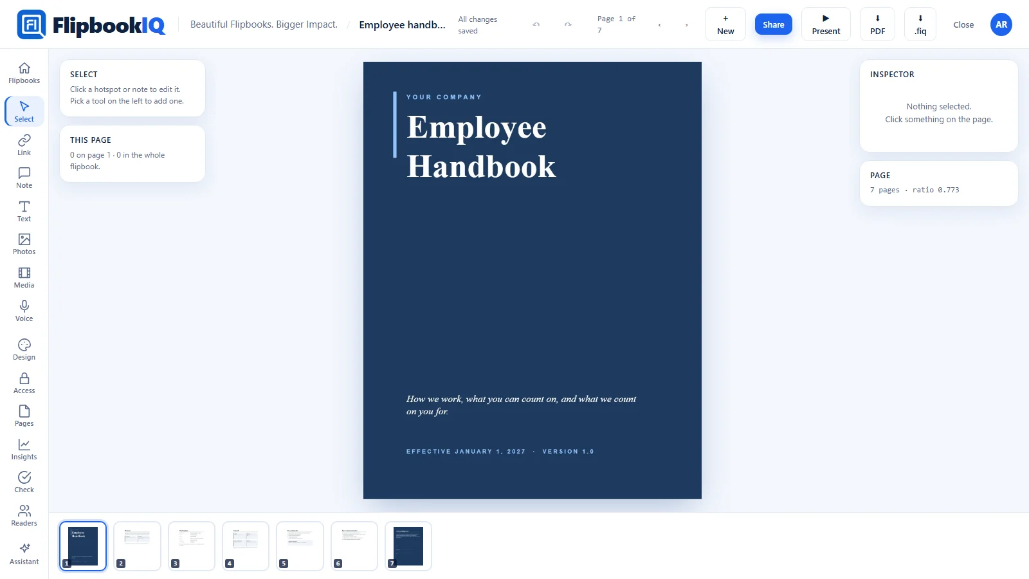View the Insights chart panel

tap(24, 450)
